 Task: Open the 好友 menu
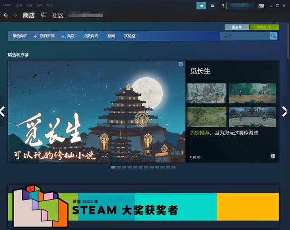[x=29, y=5]
